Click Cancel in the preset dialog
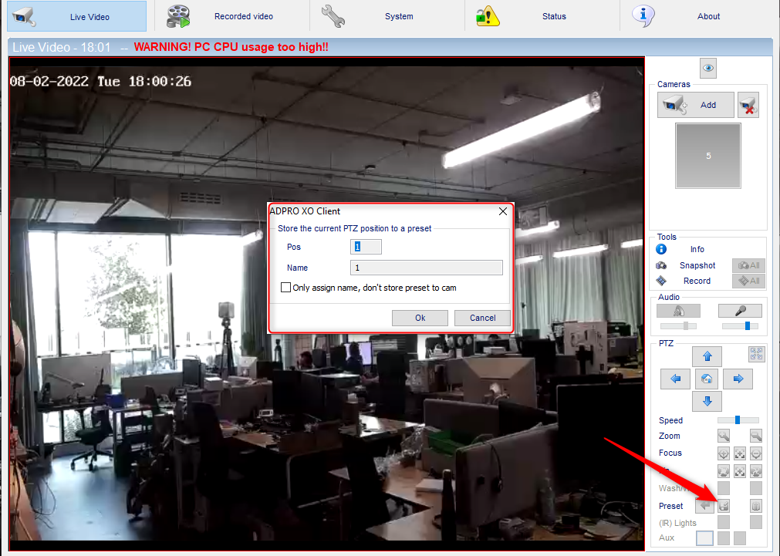 point(482,318)
